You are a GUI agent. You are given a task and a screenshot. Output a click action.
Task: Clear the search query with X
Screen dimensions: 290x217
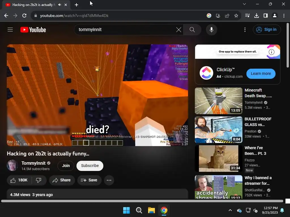(x=179, y=29)
